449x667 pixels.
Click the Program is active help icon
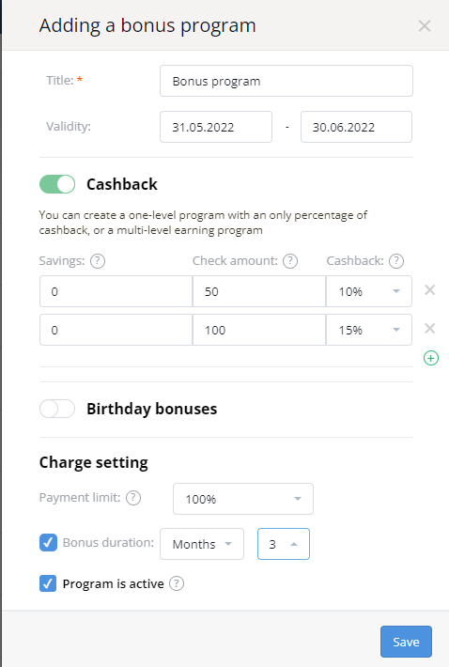177,583
